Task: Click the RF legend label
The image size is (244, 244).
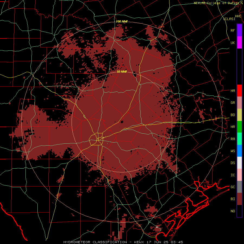Action: pyautogui.click(x=233, y=30)
